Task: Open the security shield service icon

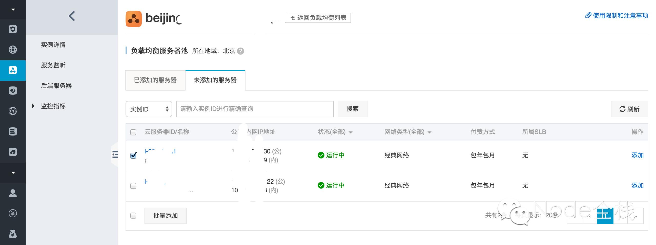Action: (13, 29)
